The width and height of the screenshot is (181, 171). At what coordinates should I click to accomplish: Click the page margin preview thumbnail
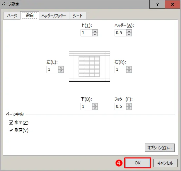coord(90,67)
